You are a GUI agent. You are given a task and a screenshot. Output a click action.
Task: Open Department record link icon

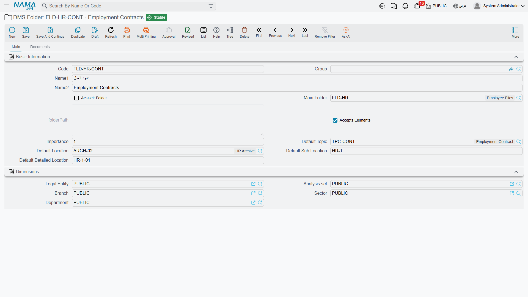pyautogui.click(x=253, y=203)
